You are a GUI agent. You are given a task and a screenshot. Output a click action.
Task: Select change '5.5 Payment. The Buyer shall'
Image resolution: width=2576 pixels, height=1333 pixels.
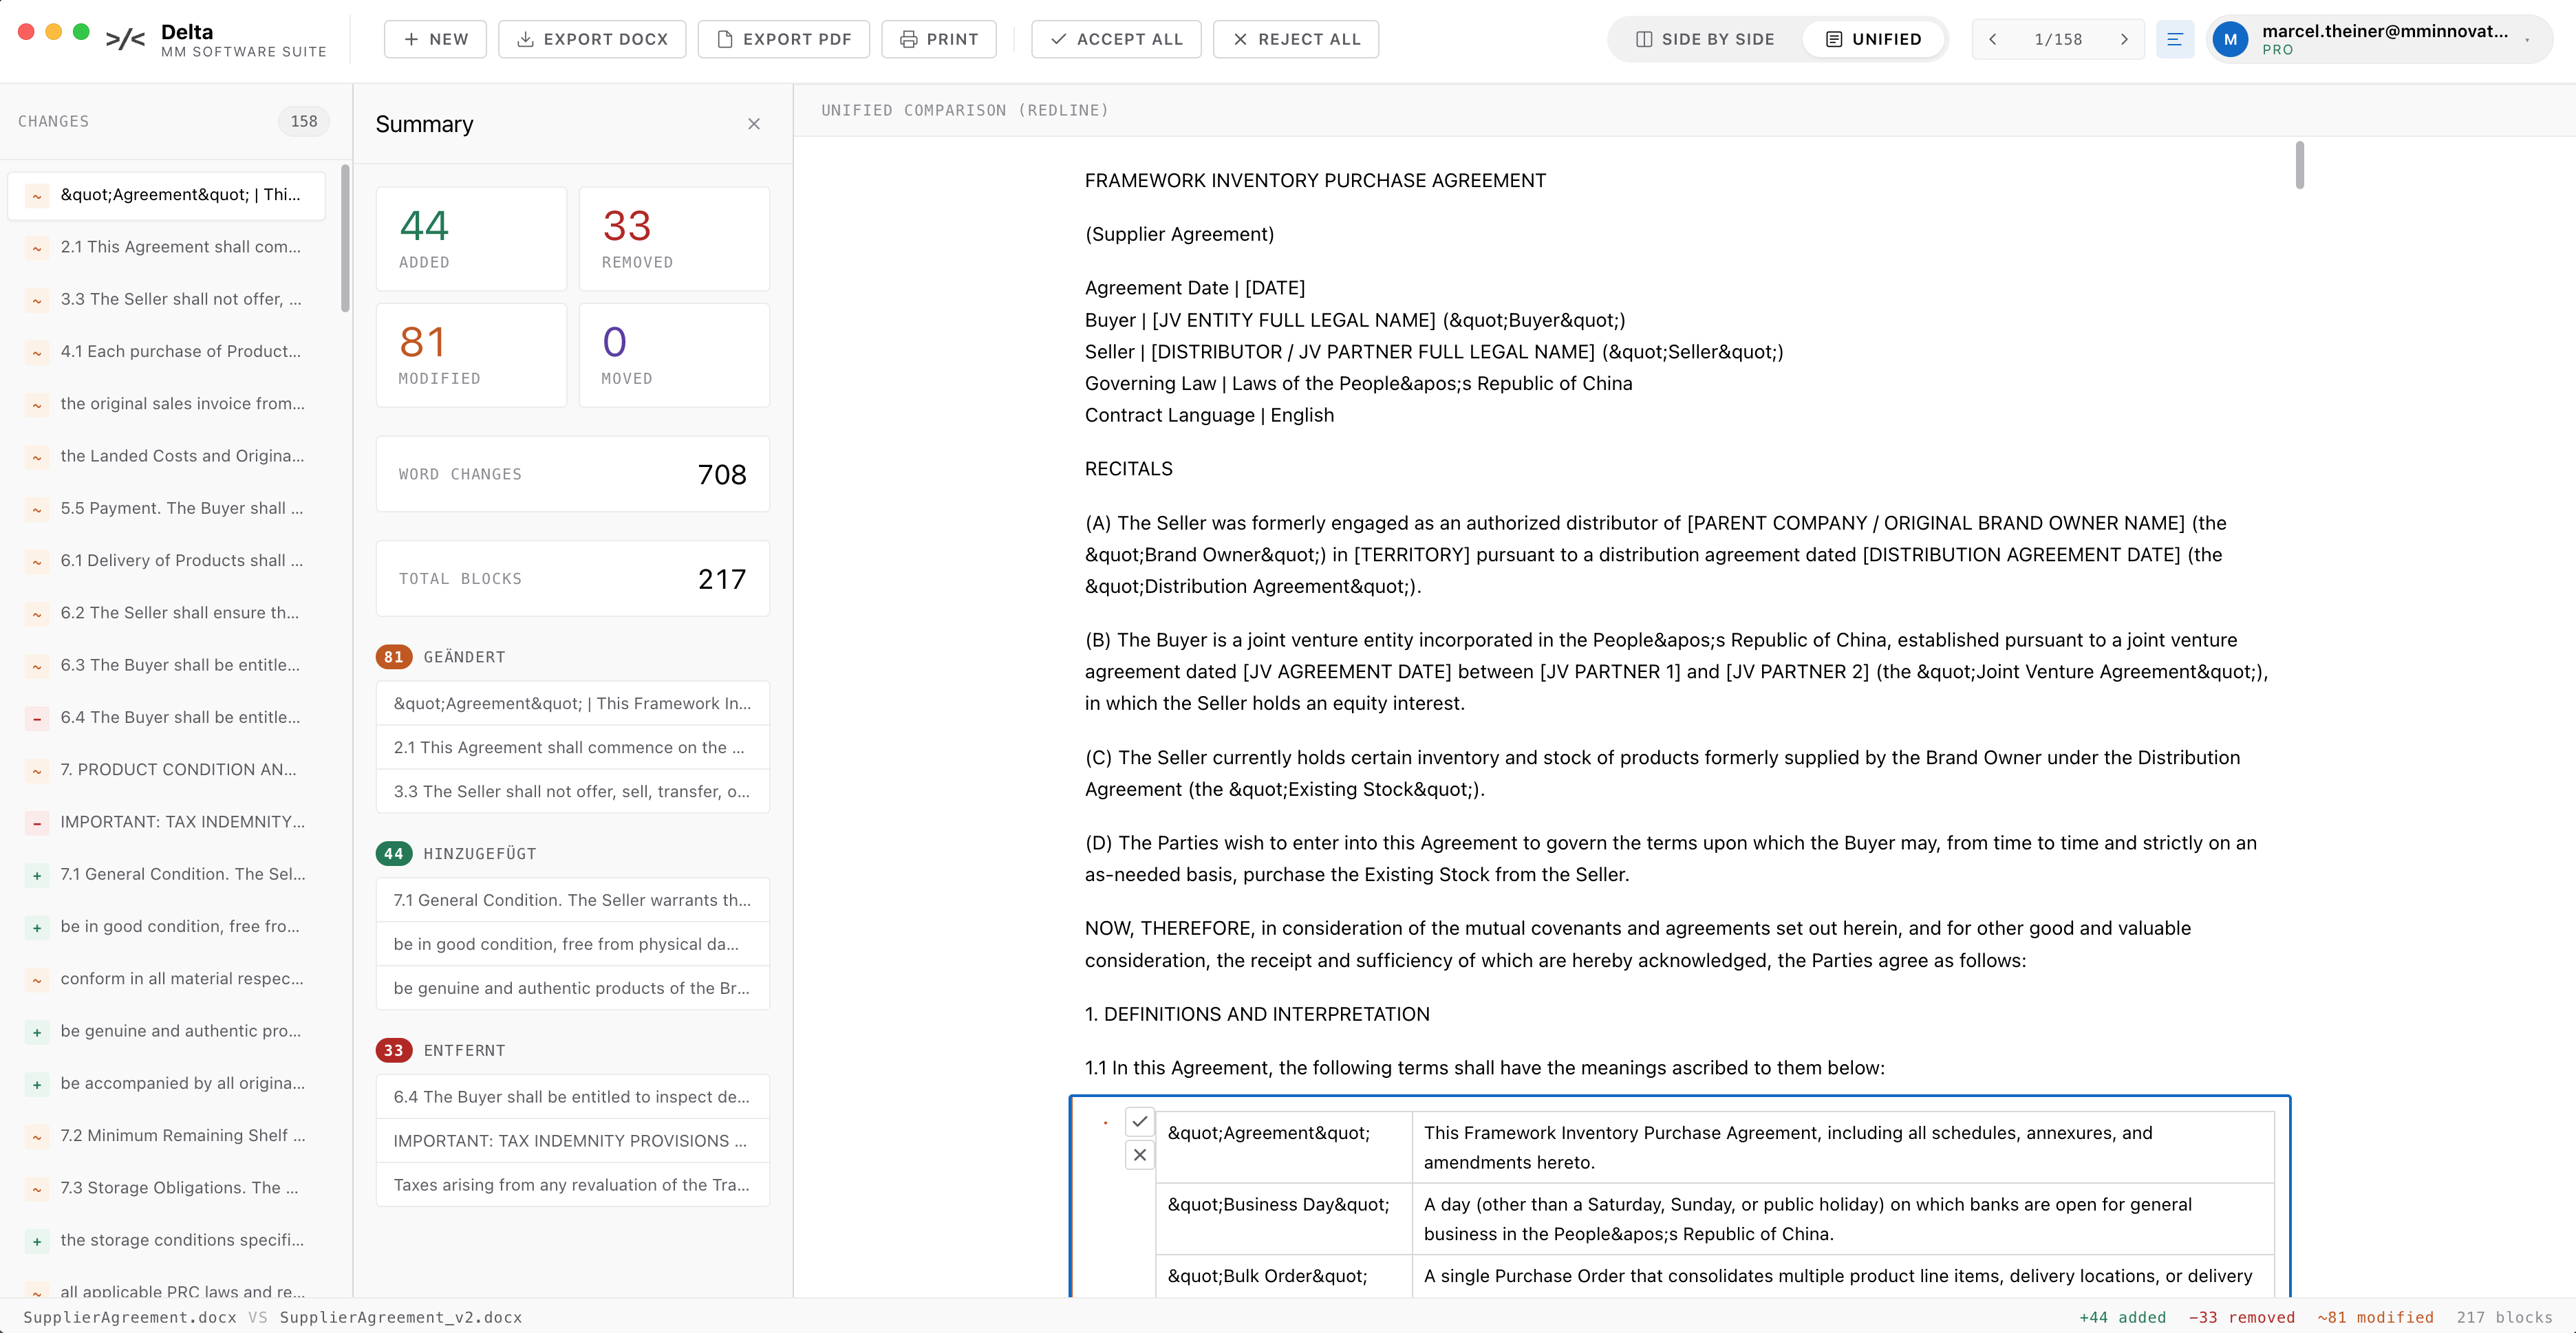click(x=167, y=508)
